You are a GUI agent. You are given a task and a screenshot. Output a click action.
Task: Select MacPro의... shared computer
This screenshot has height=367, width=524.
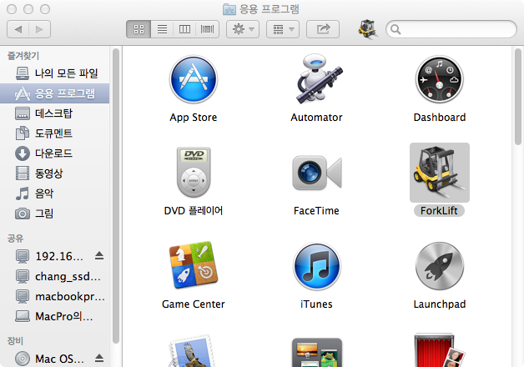coord(55,316)
